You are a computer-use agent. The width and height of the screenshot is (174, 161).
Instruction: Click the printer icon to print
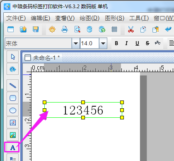[65, 29]
